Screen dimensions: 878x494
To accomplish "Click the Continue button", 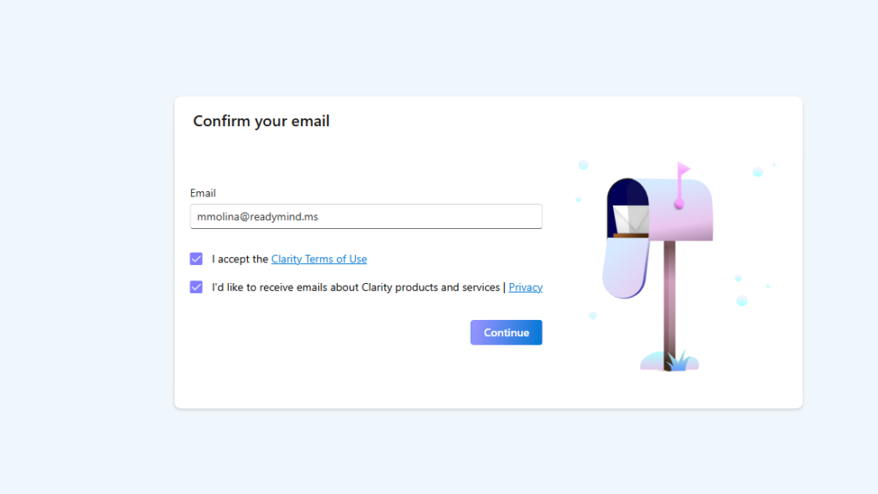I will [x=506, y=332].
